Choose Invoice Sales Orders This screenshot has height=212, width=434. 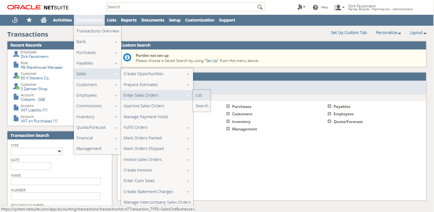coord(157,160)
